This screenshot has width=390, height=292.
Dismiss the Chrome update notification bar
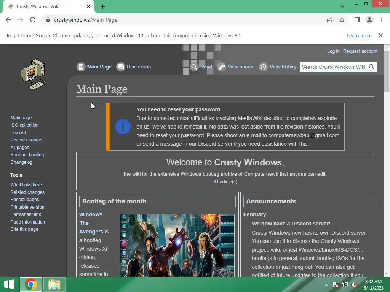pos(380,35)
